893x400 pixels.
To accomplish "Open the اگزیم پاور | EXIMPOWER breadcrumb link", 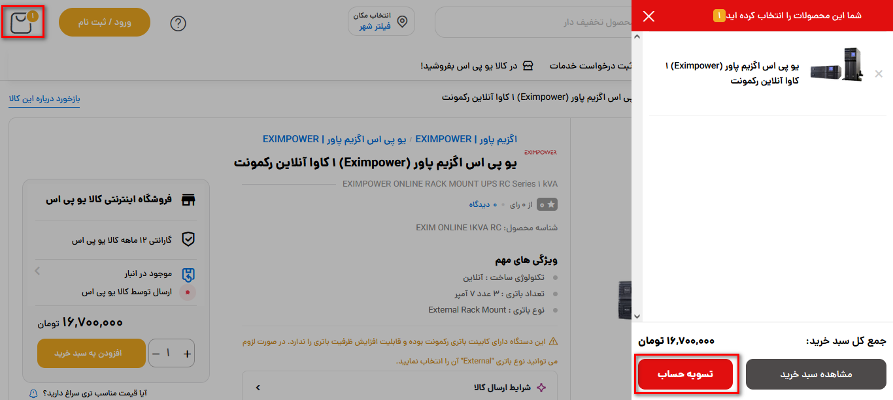I will point(466,139).
